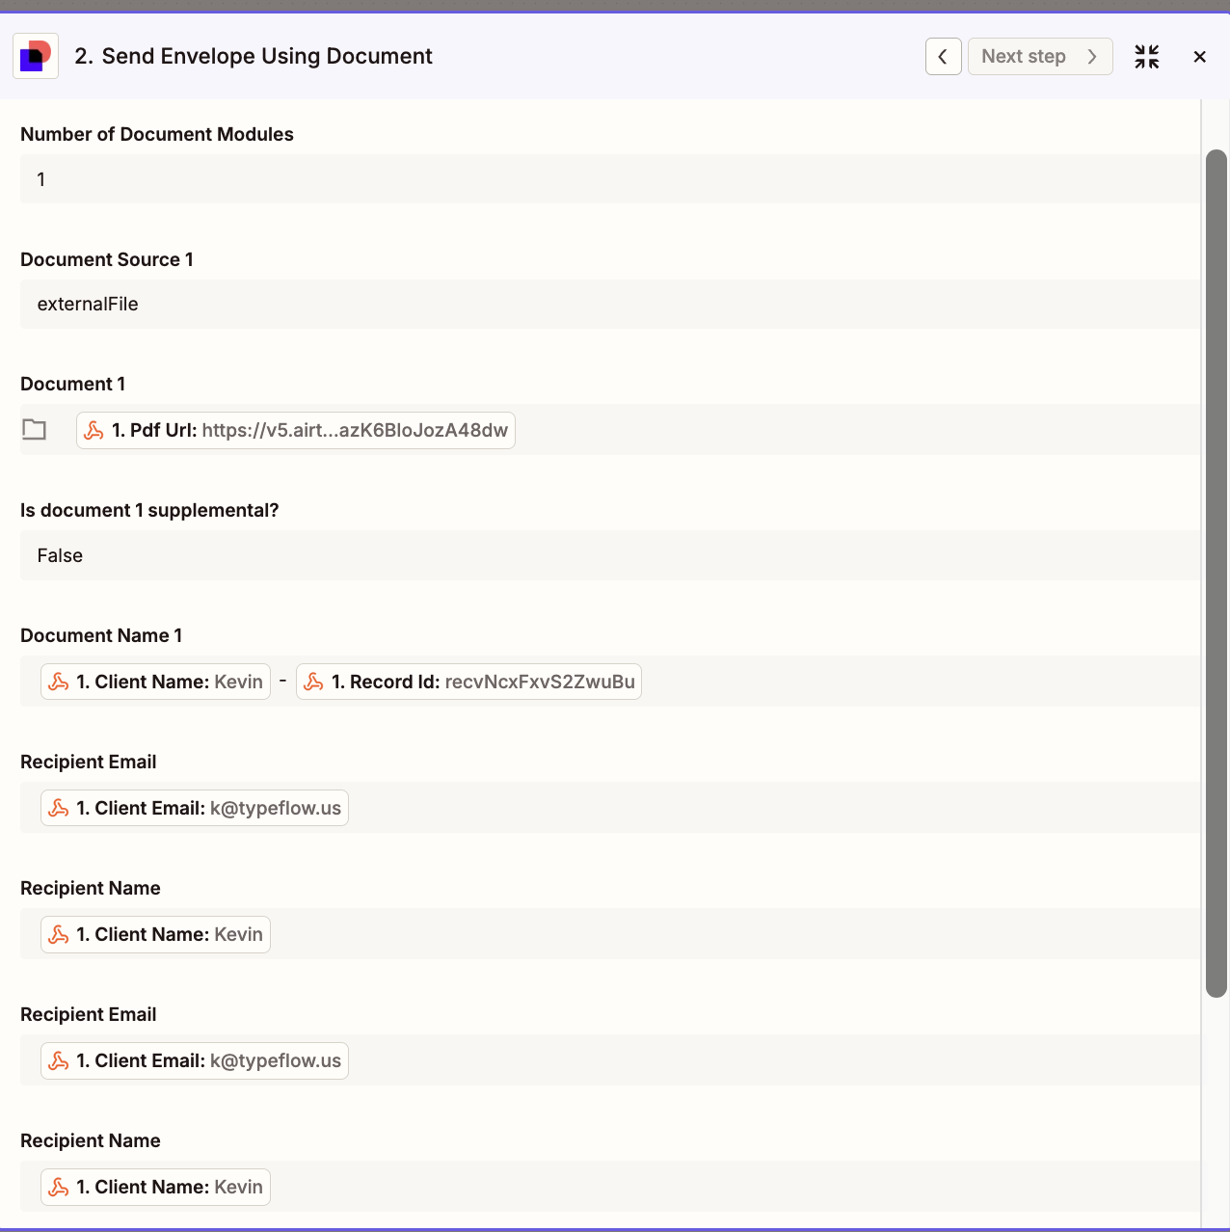Screen dimensions: 1230x1232
Task: Open the Is document 1 supplemental dropdown
Action: point(607,556)
